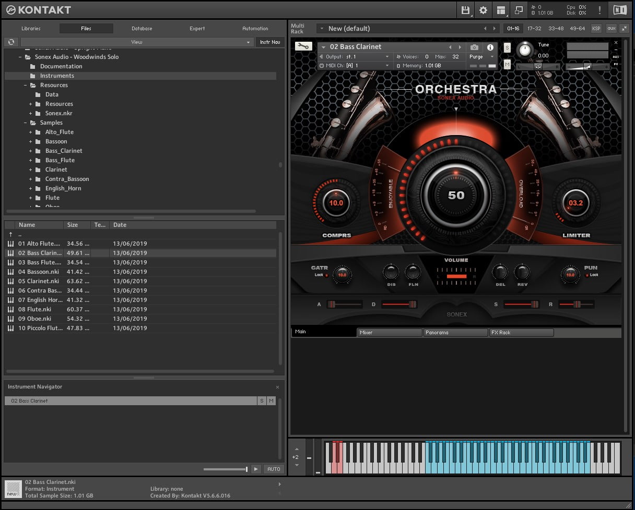Click the LIMITER knob showing 03.2
Screen dimensions: 635x510
(x=575, y=202)
